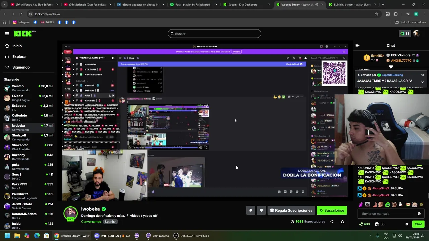The image size is (429, 241).
Task: Open the channel points 480 counter
Action: [365, 224]
